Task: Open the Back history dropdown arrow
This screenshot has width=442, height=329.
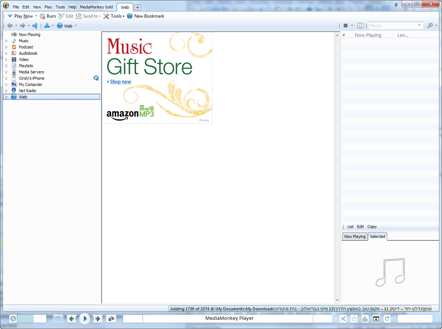Action: click(x=16, y=26)
